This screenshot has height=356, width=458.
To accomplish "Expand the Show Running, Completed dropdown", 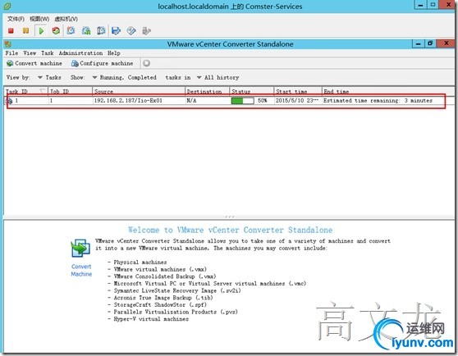I will (x=125, y=77).
